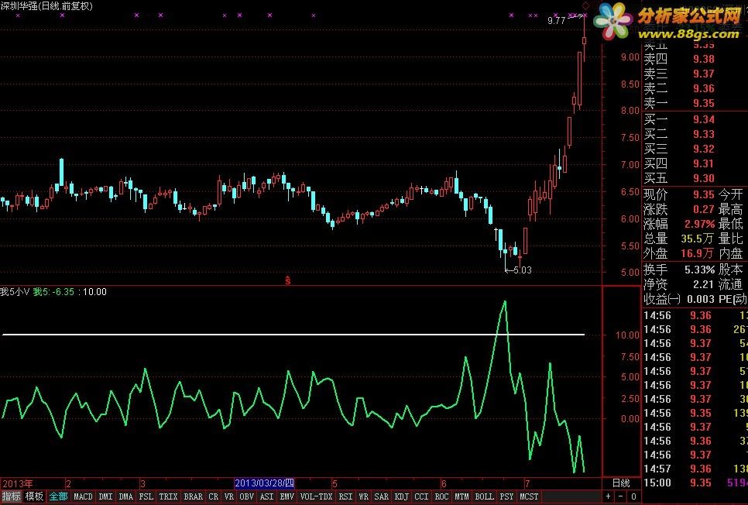Click the 换手 5.33% value
The width and height of the screenshot is (748, 505).
(700, 270)
